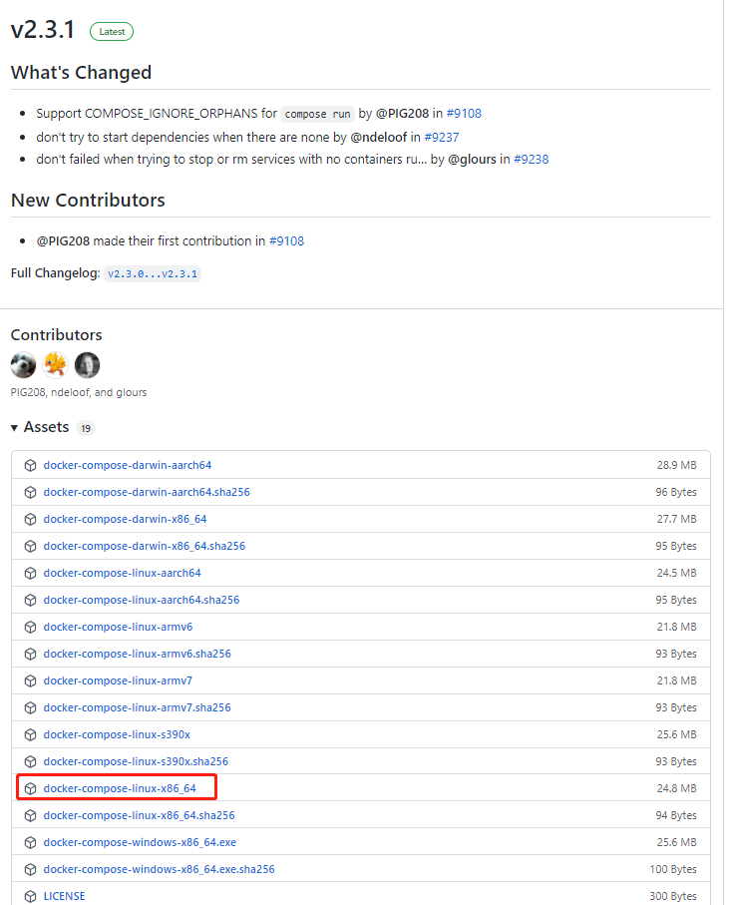733x905 pixels.
Task: Download docker-compose-linux-aarch64
Action: click(x=123, y=573)
